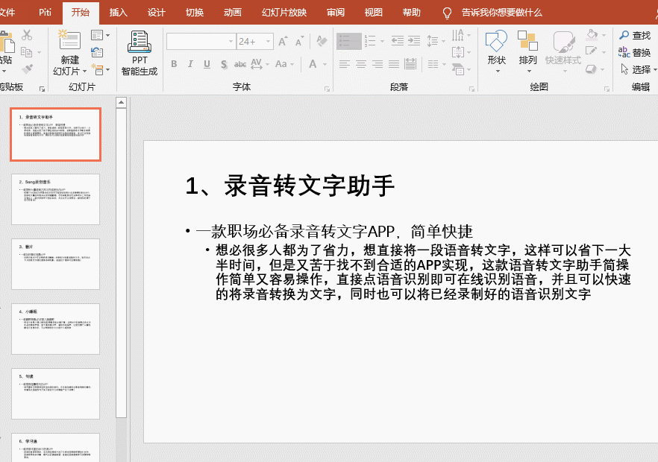Open font name dropdown
658x462 pixels.
click(x=231, y=42)
